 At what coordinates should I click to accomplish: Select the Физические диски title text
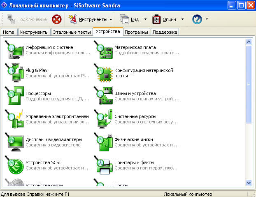(x=133, y=139)
